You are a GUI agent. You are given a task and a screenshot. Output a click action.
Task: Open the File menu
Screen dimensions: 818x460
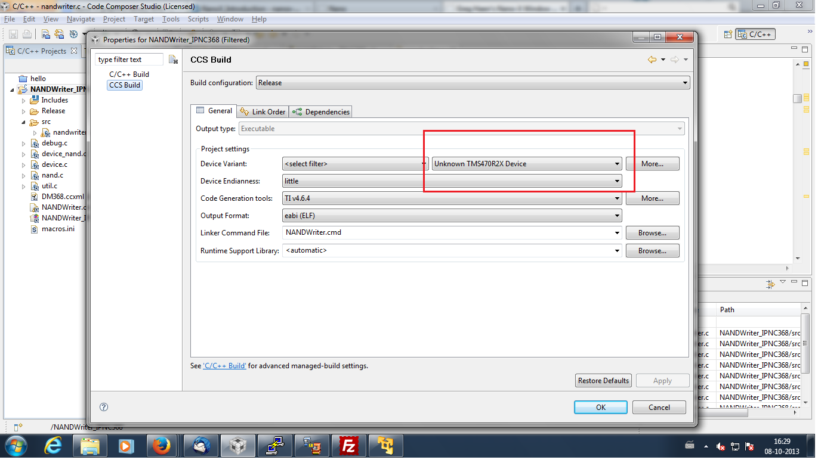coord(10,19)
